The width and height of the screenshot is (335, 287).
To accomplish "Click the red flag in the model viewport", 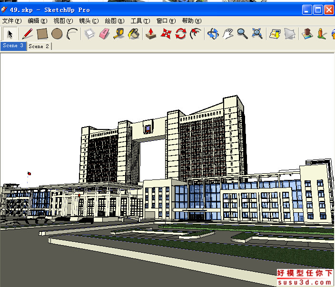I will click(x=30, y=174).
